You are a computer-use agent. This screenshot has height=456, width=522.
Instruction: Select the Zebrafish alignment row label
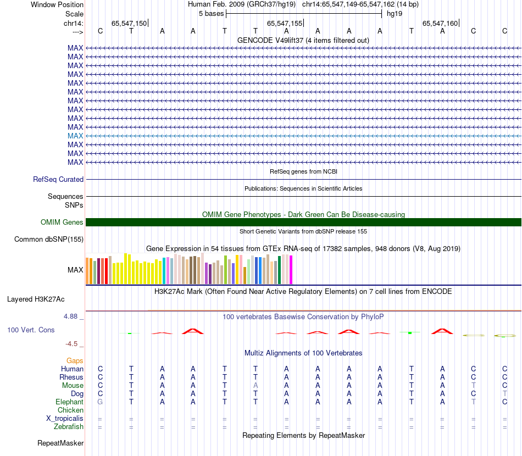[x=69, y=426]
